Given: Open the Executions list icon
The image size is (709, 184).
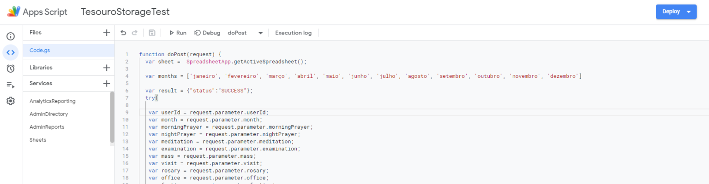Looking at the screenshot, I should 11,85.
